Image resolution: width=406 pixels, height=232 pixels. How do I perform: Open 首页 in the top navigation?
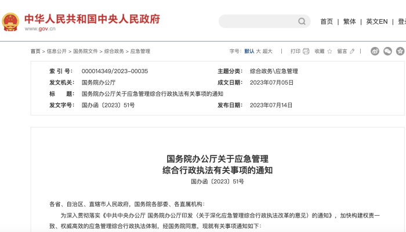coord(327,21)
